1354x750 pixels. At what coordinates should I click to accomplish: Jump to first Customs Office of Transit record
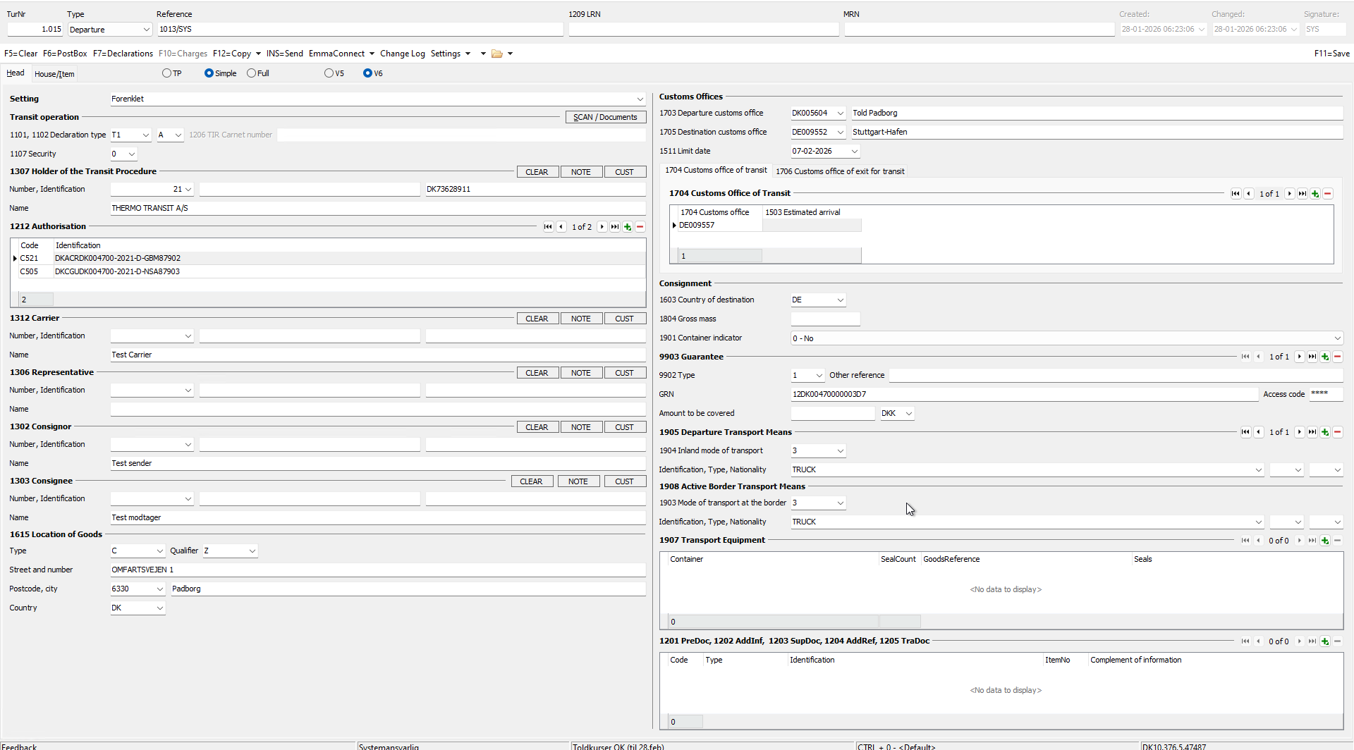point(1236,194)
